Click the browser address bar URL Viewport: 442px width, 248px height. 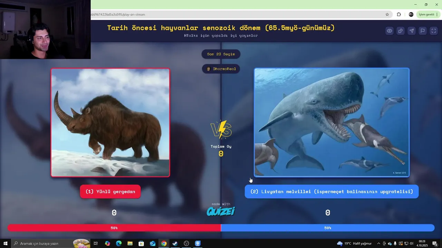point(118,14)
